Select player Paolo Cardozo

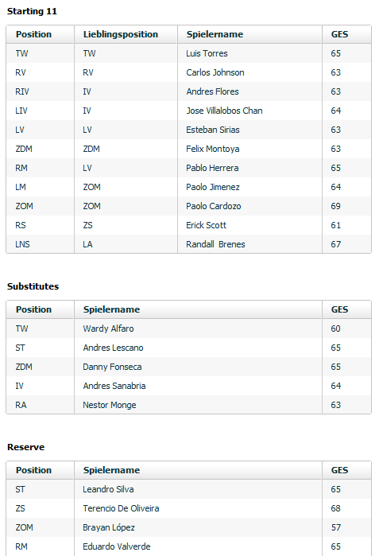(213, 206)
